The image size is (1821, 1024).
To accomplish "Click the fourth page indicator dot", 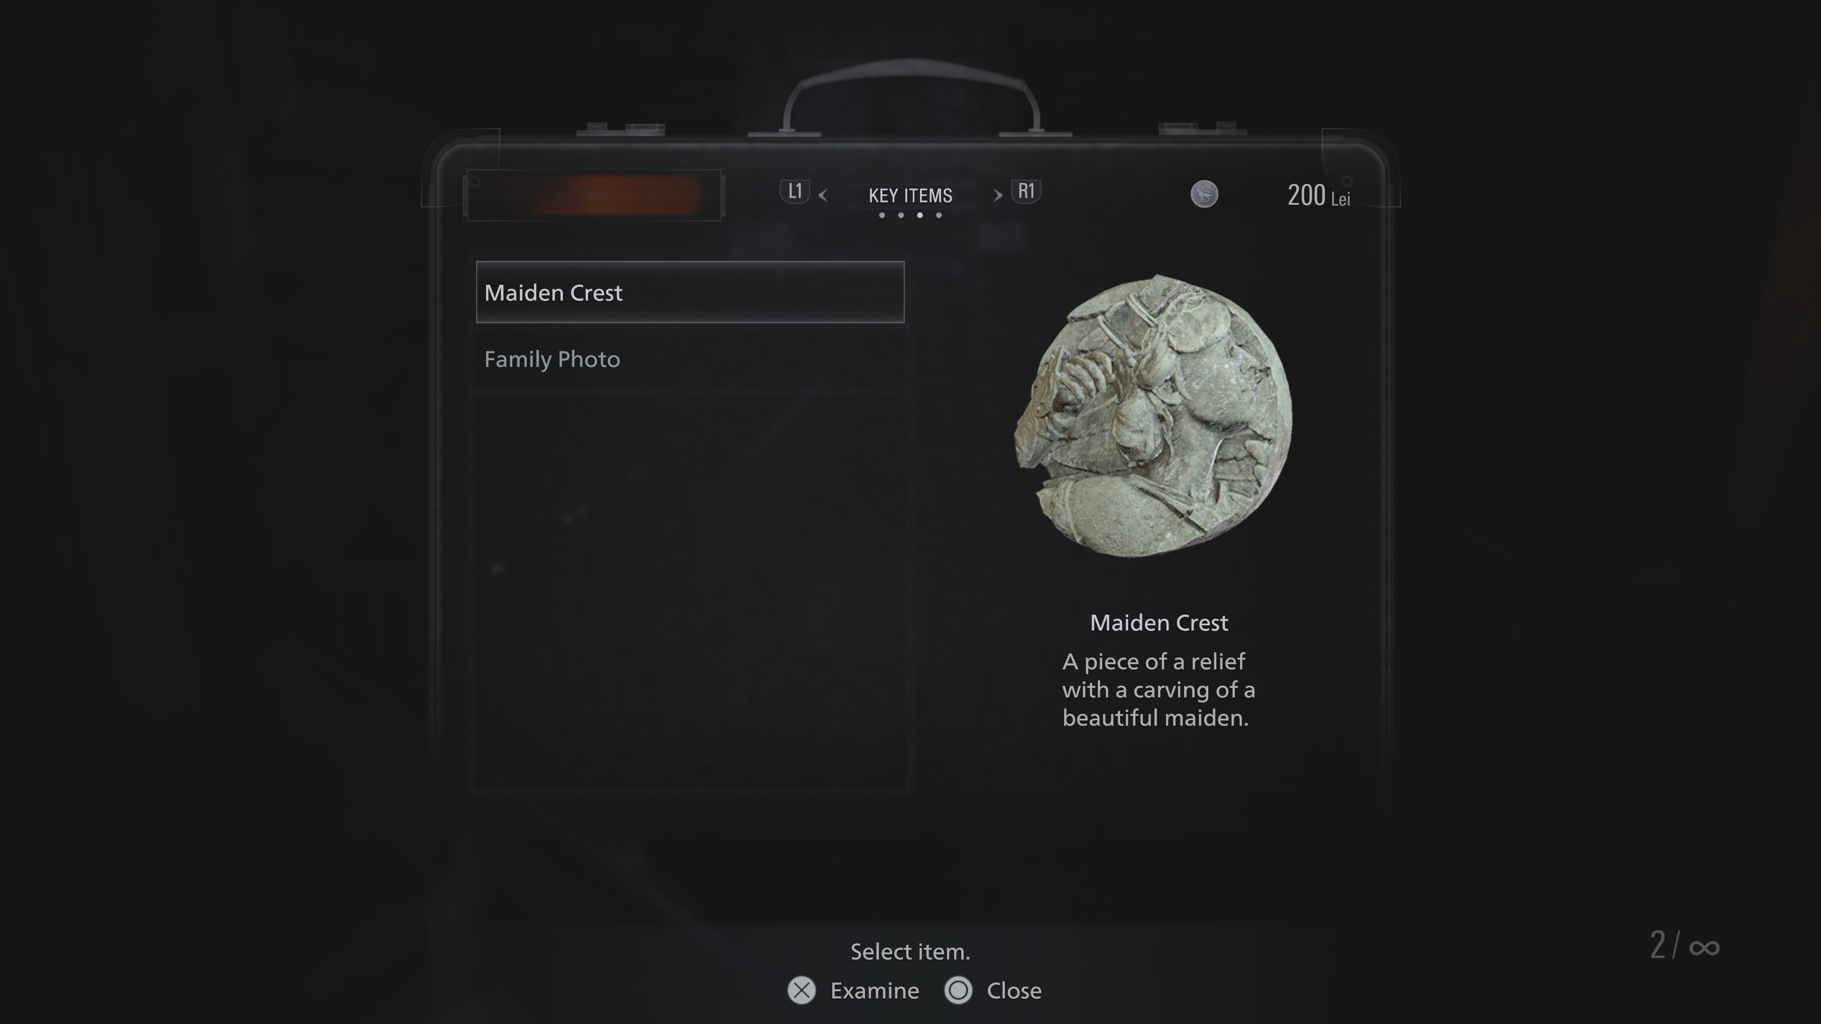I will tap(939, 215).
